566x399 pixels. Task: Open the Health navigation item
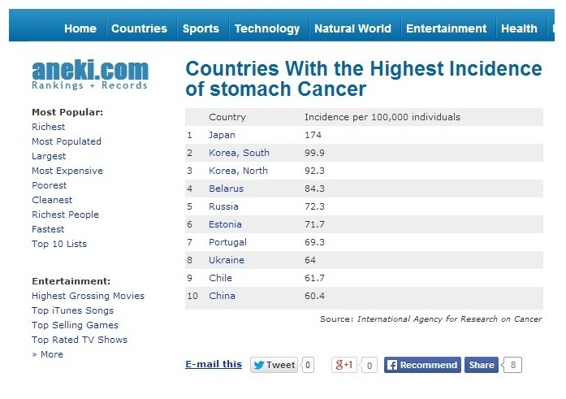(519, 28)
